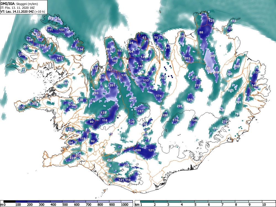The height and width of the screenshot is (207, 276).
Task: Click the '500' label on the metre legend
Action: [65, 205]
